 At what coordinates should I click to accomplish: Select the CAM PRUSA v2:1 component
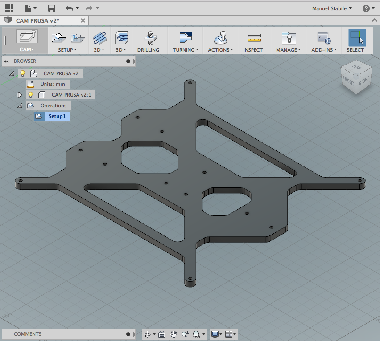(71, 95)
